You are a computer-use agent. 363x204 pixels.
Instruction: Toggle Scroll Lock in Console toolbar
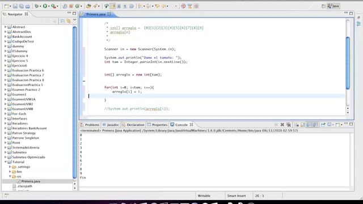click(x=303, y=125)
